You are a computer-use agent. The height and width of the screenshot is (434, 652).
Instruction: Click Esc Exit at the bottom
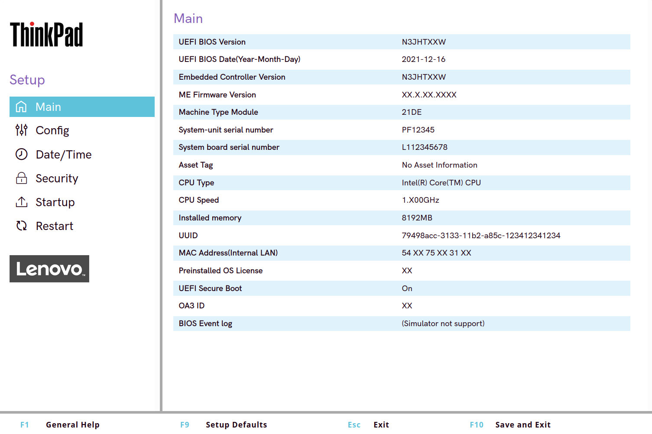tap(368, 425)
